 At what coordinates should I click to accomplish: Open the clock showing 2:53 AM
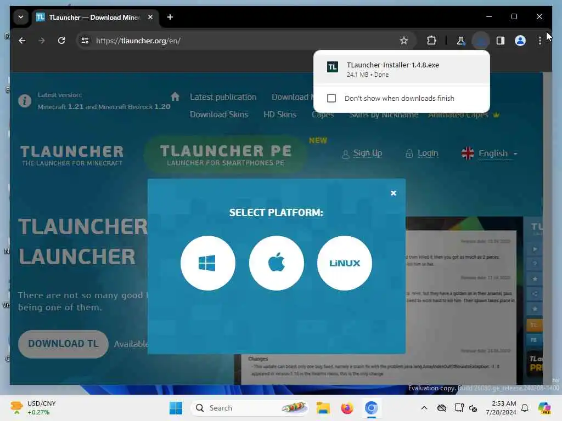click(x=501, y=408)
